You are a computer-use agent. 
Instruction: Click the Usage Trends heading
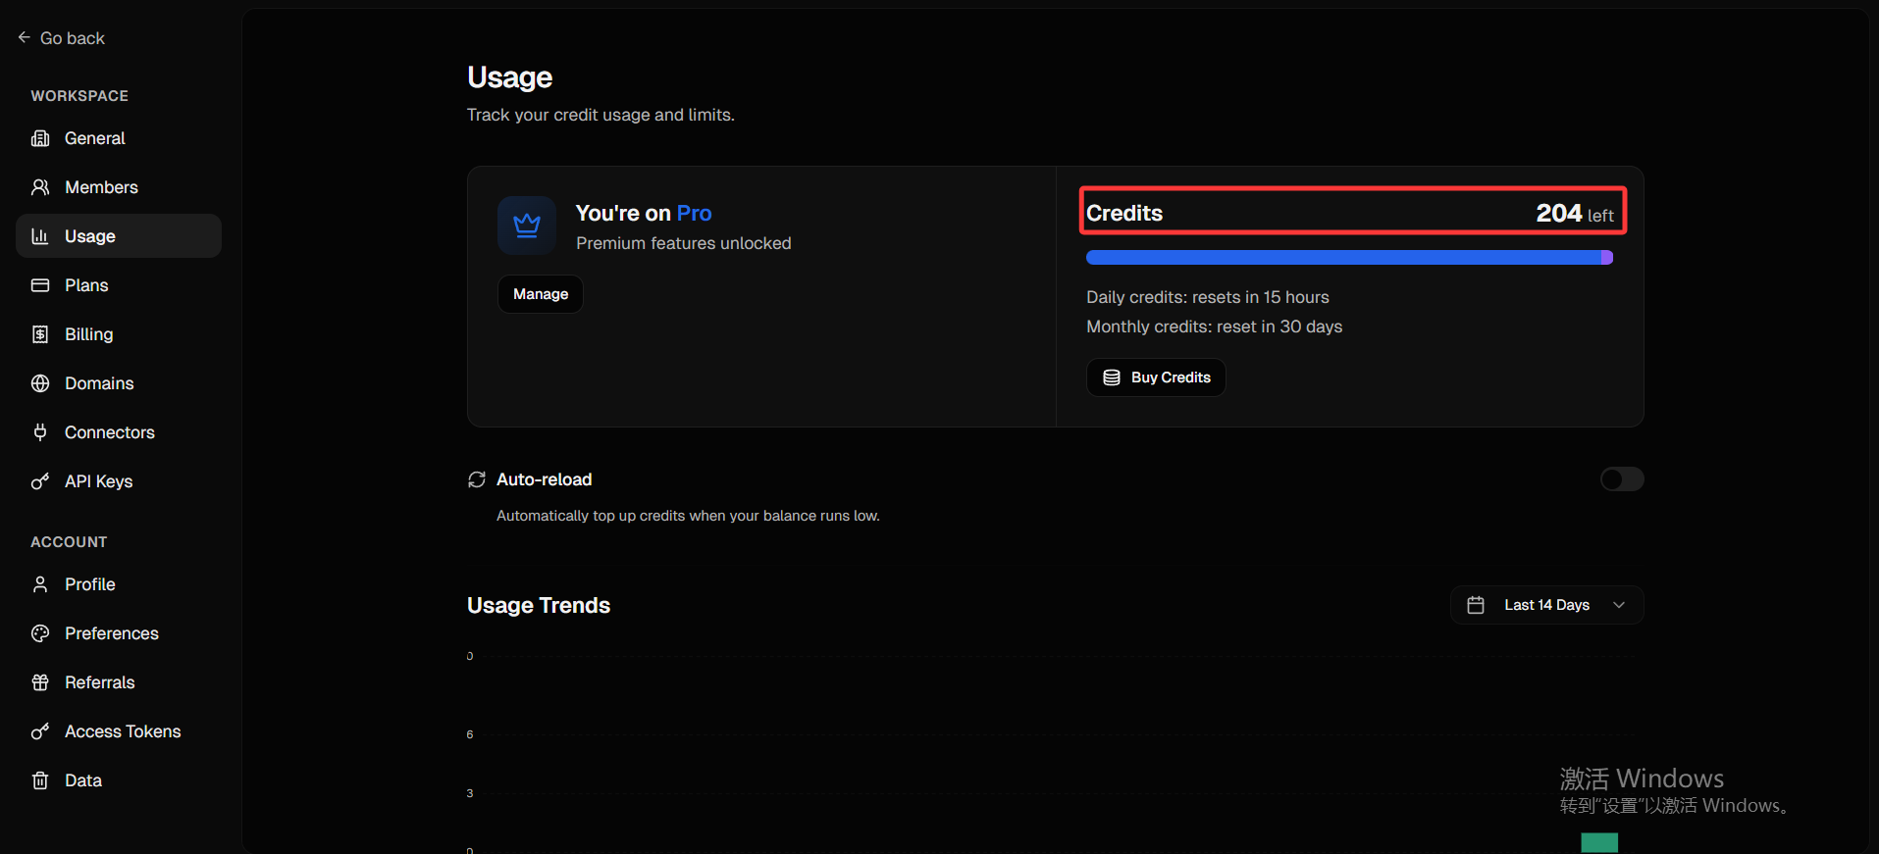(x=539, y=605)
